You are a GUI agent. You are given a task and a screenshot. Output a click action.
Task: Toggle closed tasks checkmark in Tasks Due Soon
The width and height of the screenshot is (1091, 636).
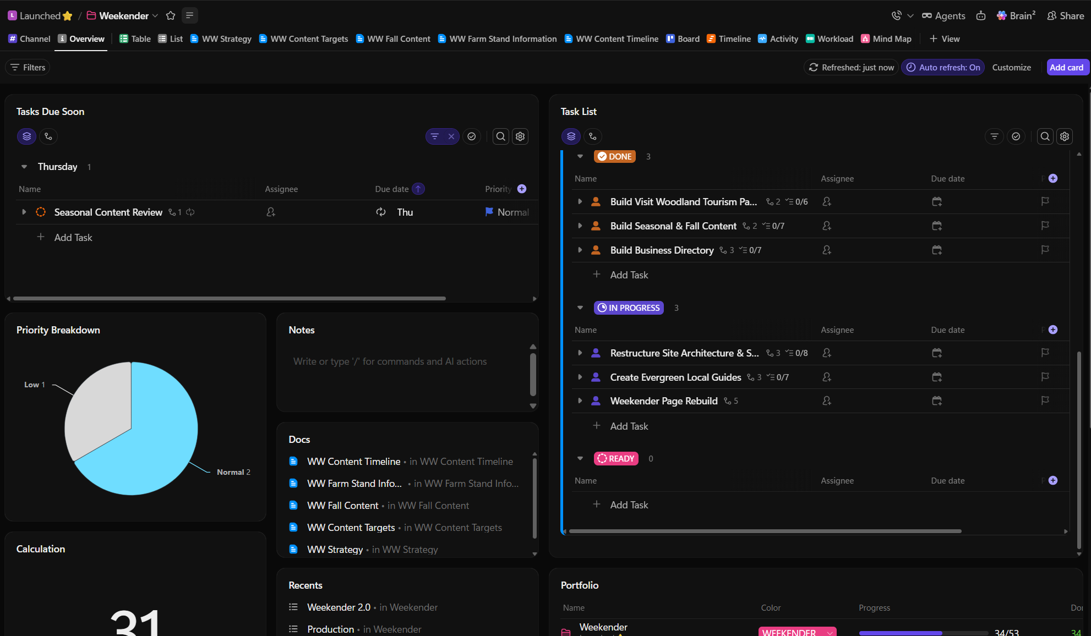click(472, 136)
